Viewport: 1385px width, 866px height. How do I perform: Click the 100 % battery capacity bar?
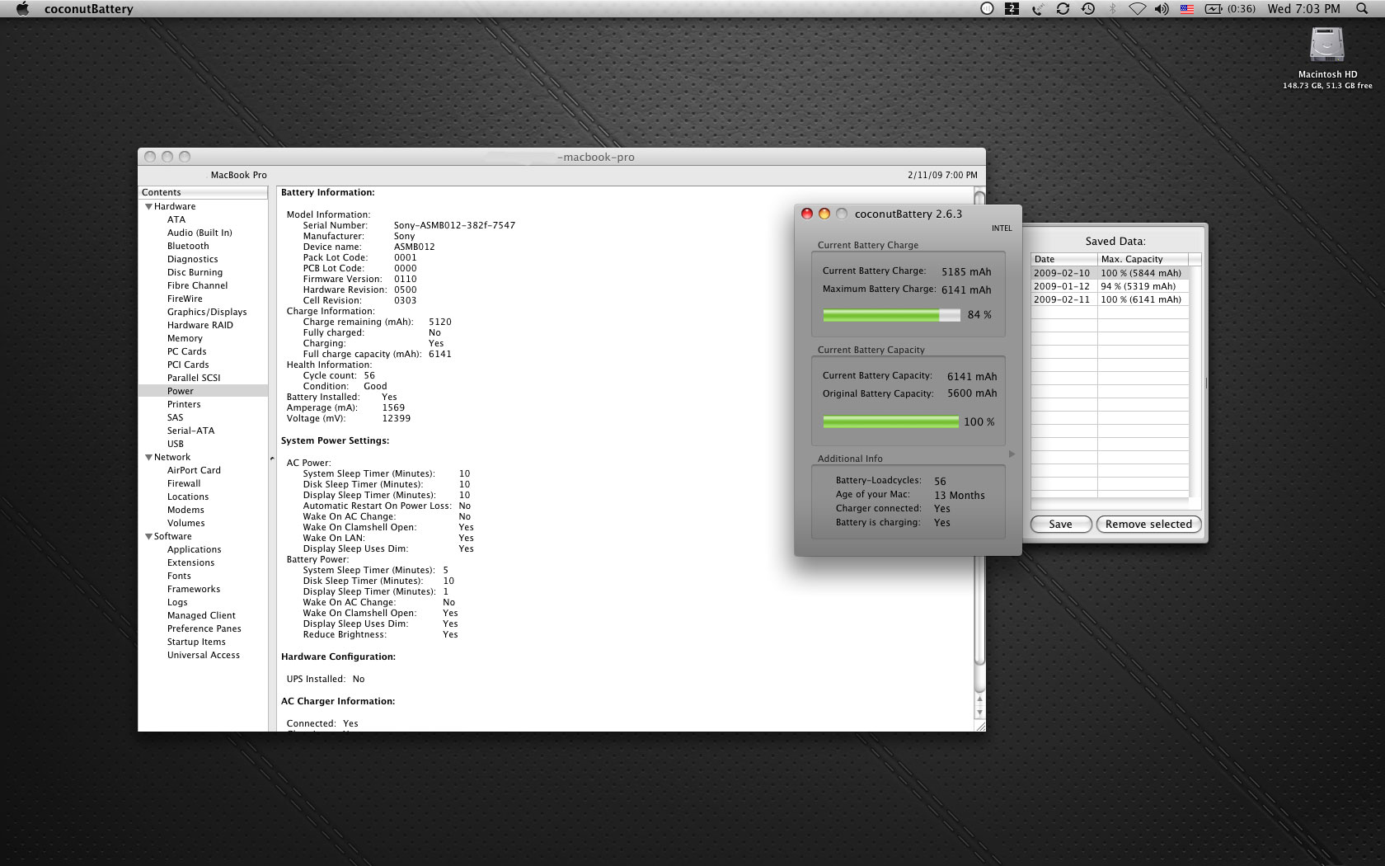point(891,422)
